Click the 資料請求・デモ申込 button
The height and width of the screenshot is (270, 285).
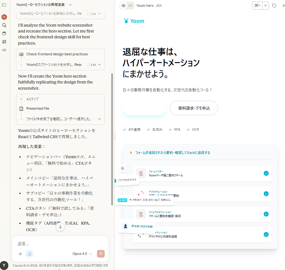194,108
